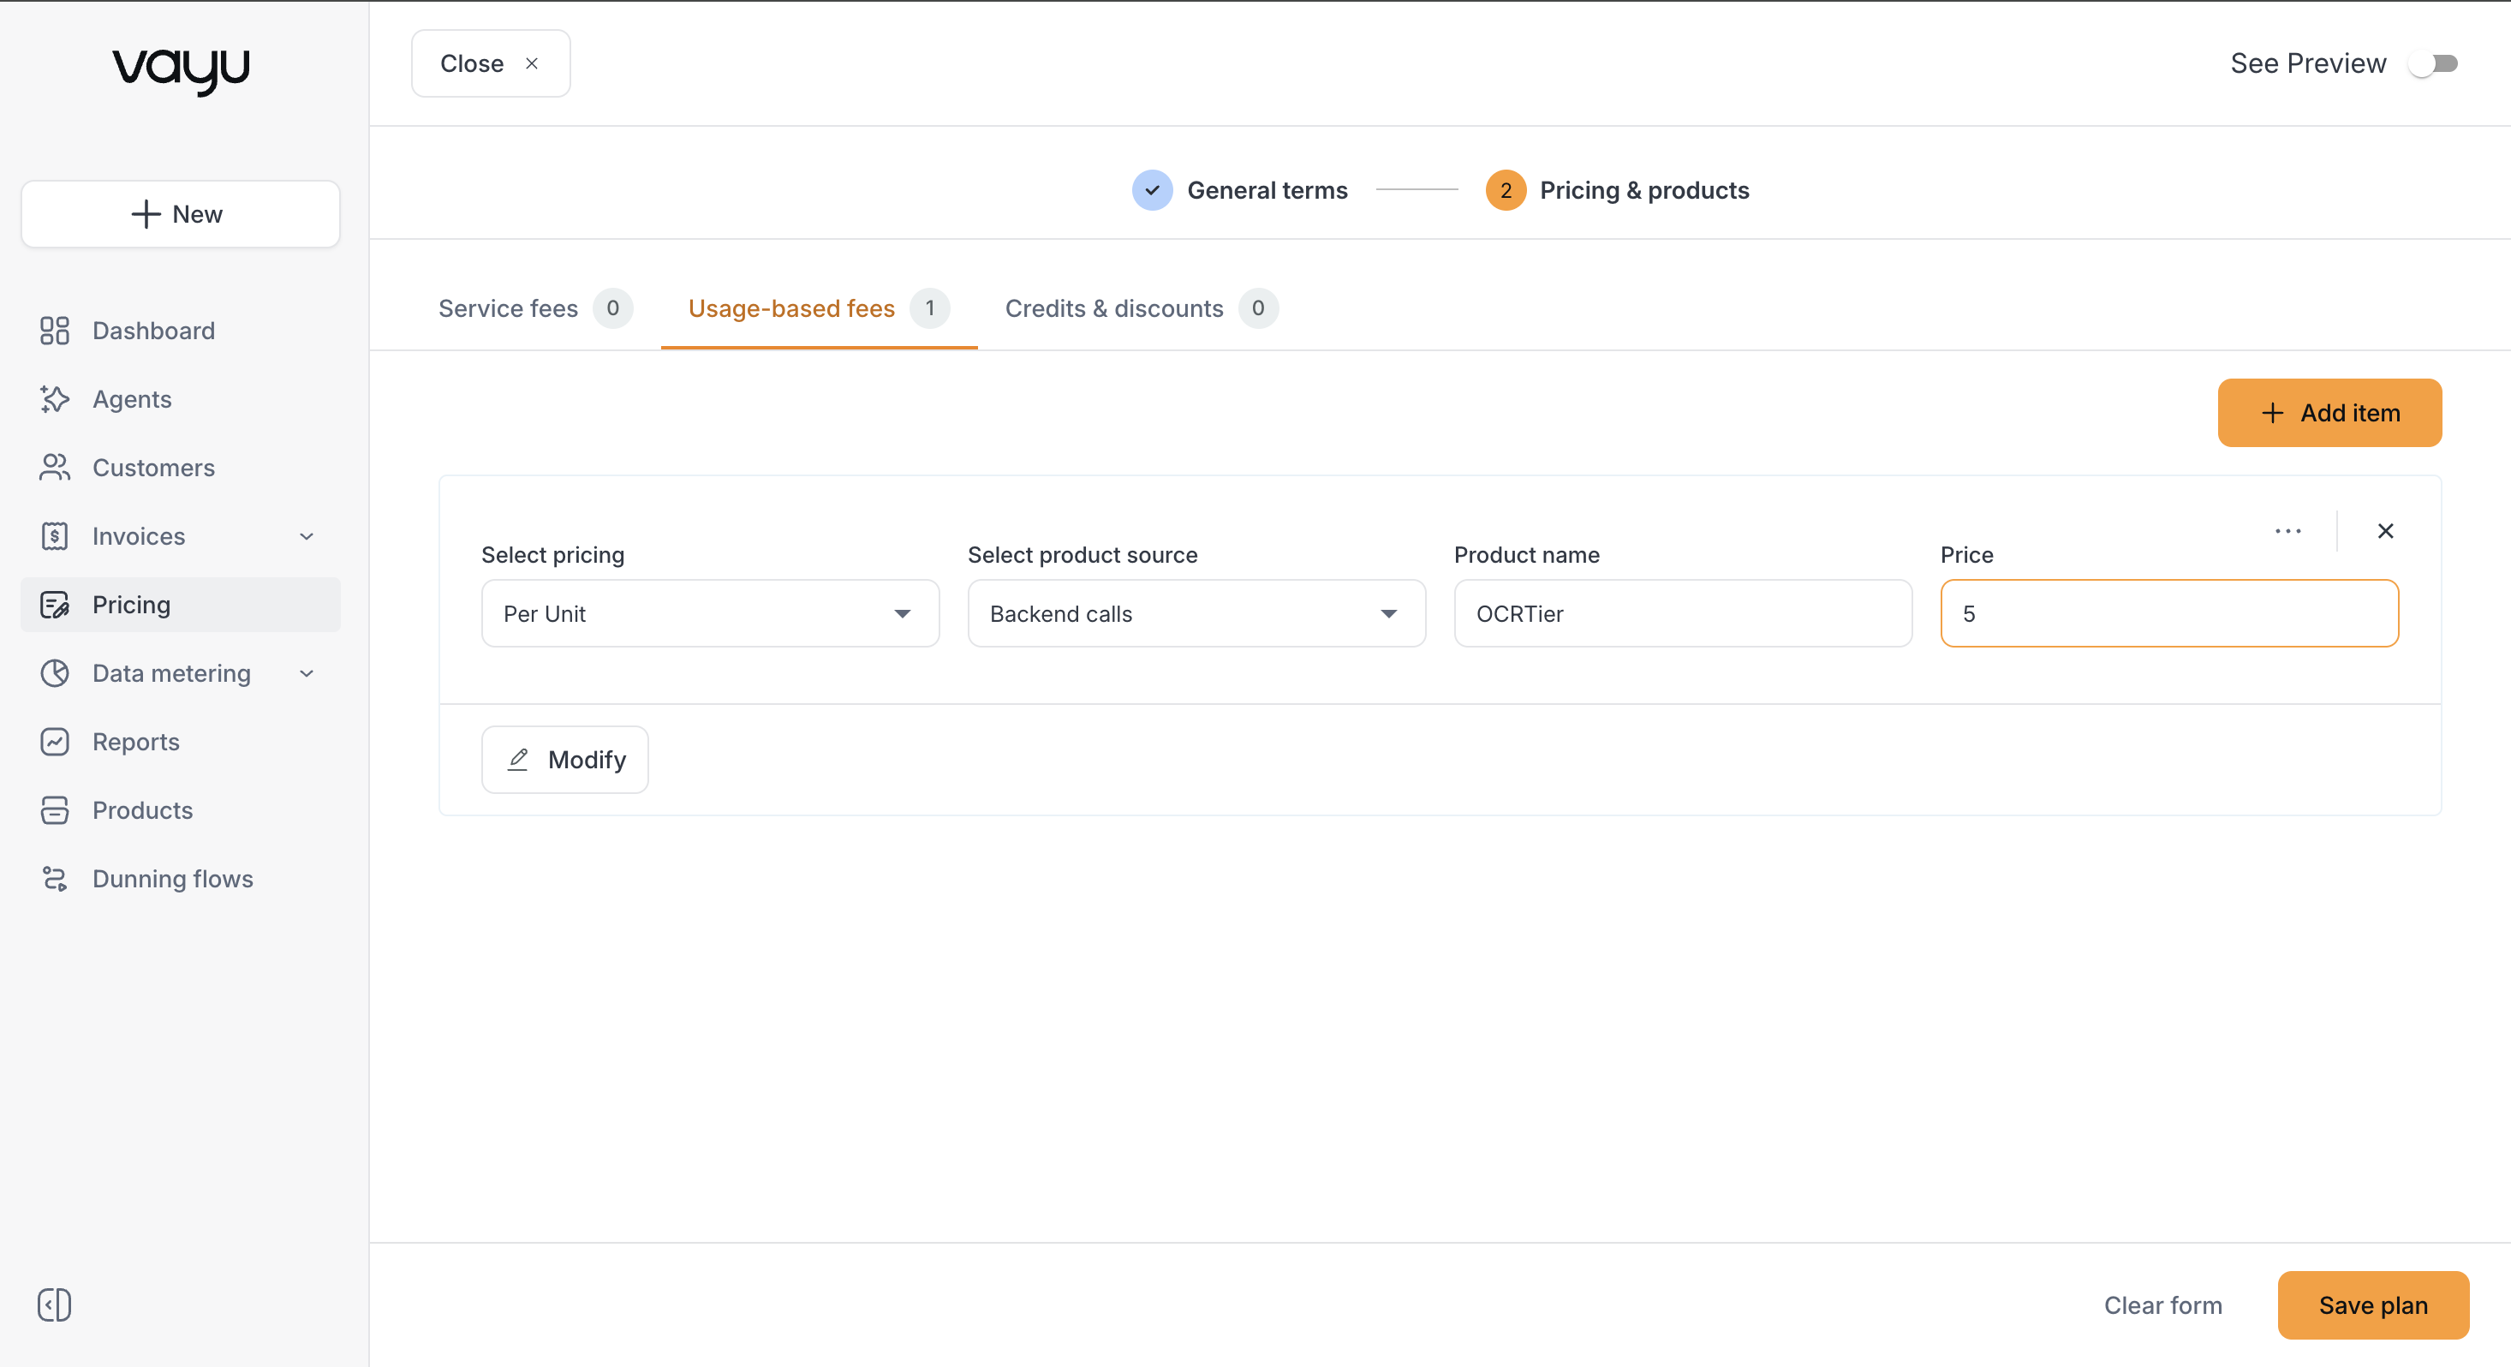
Task: Open the Backend calls product source dropdown
Action: click(x=1197, y=613)
